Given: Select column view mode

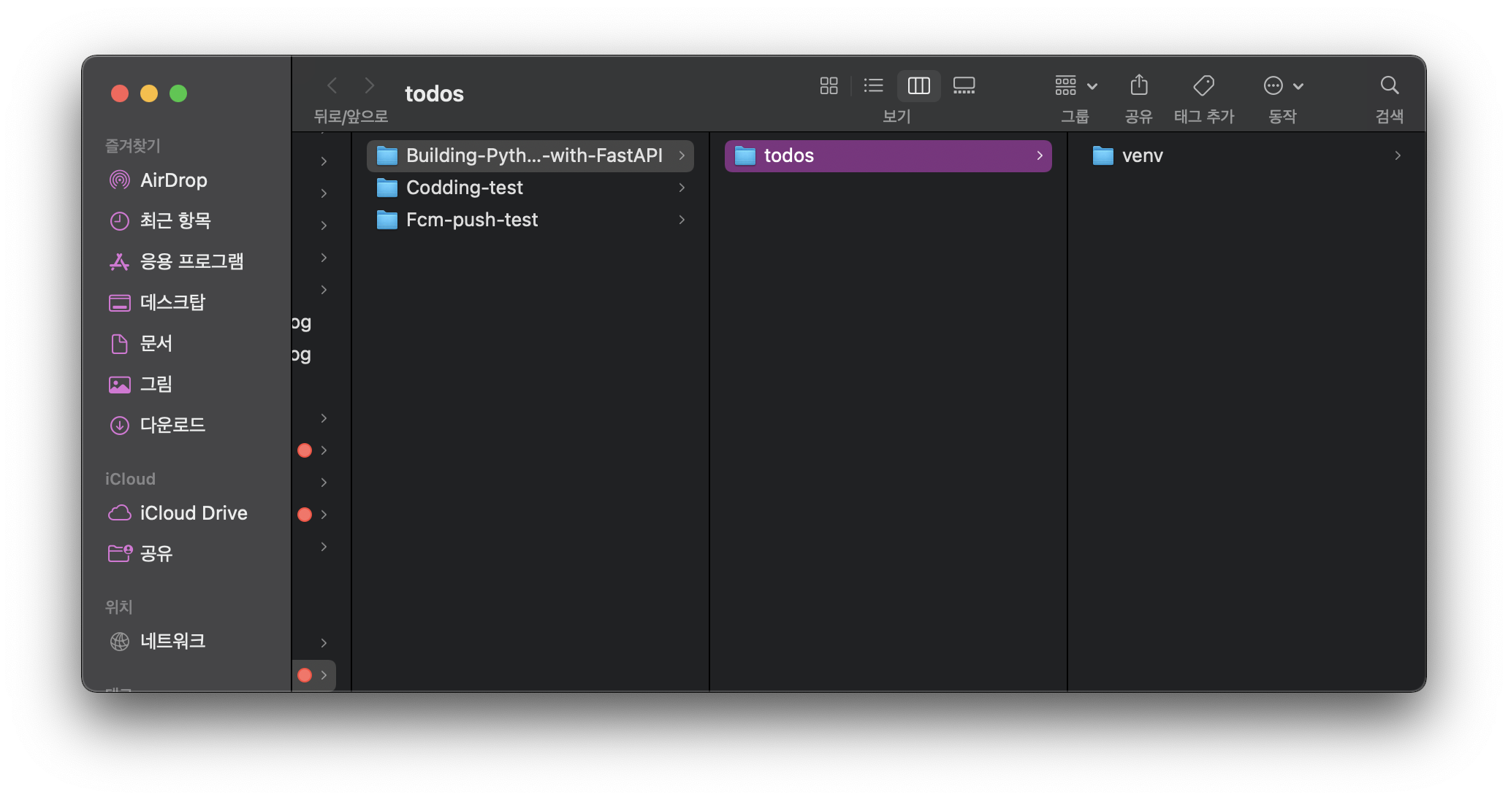Looking at the screenshot, I should coord(918,86).
